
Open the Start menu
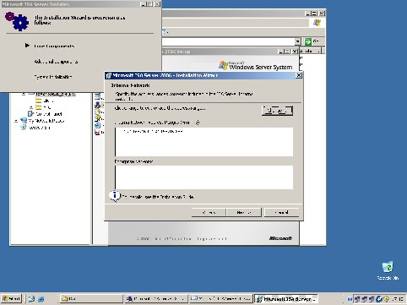(x=11, y=298)
